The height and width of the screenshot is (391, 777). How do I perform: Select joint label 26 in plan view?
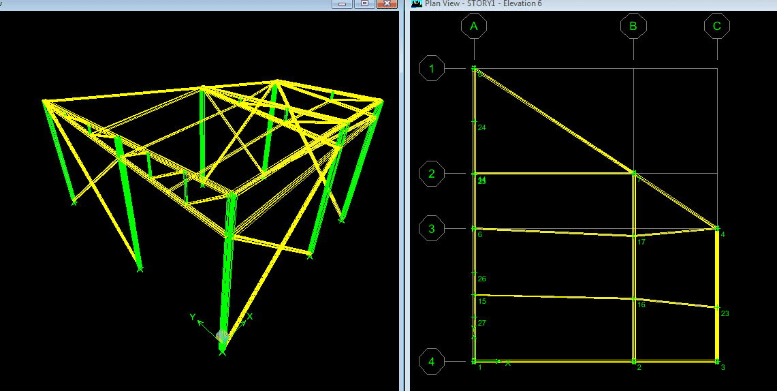tap(481, 279)
